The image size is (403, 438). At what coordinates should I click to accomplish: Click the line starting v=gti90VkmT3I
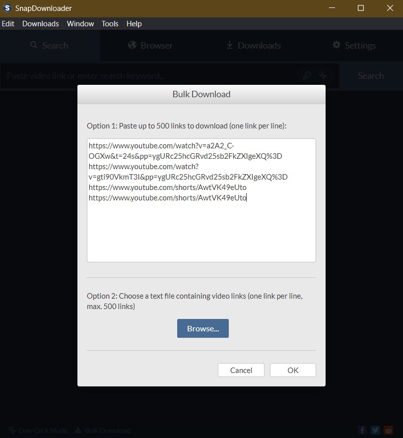click(188, 177)
